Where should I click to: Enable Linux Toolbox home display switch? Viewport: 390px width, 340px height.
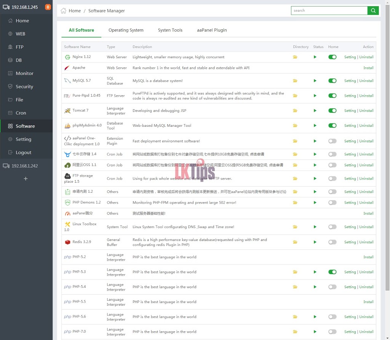pyautogui.click(x=332, y=227)
